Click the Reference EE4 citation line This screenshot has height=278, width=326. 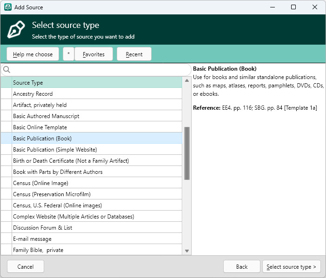(255, 108)
